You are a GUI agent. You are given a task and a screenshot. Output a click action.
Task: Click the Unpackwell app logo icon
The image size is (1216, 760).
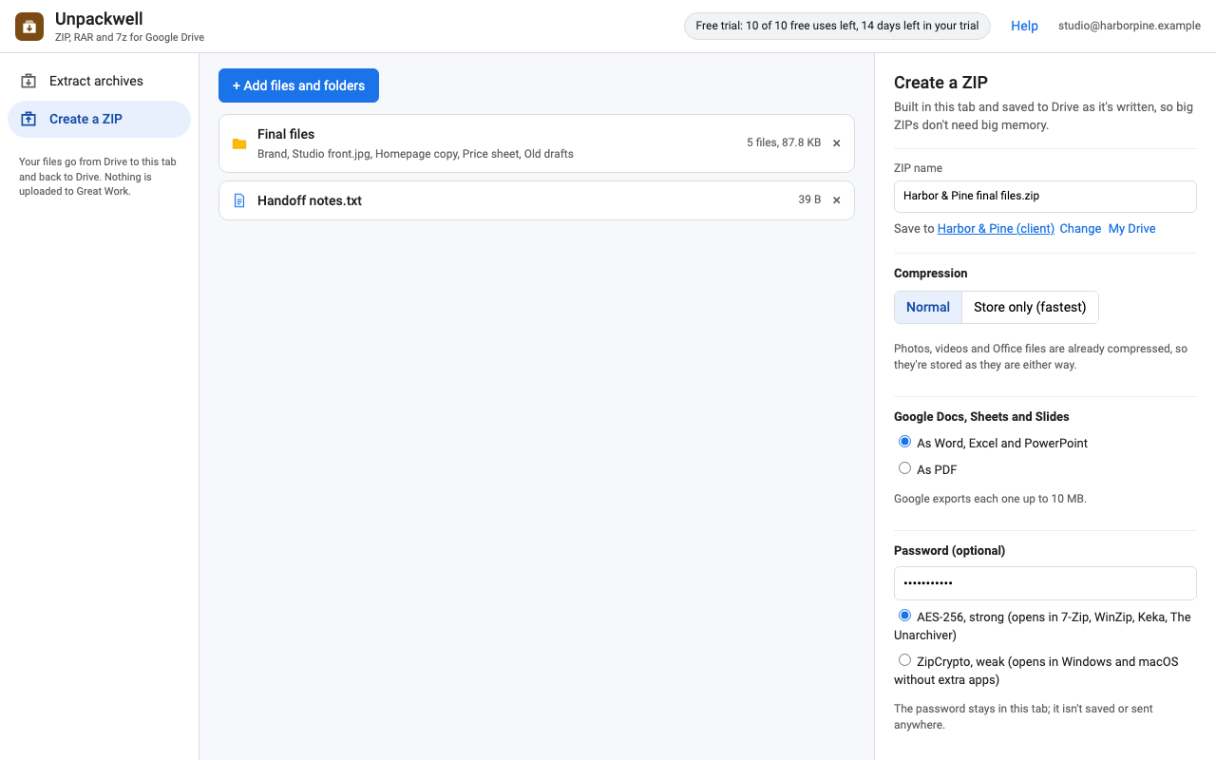pos(29,27)
